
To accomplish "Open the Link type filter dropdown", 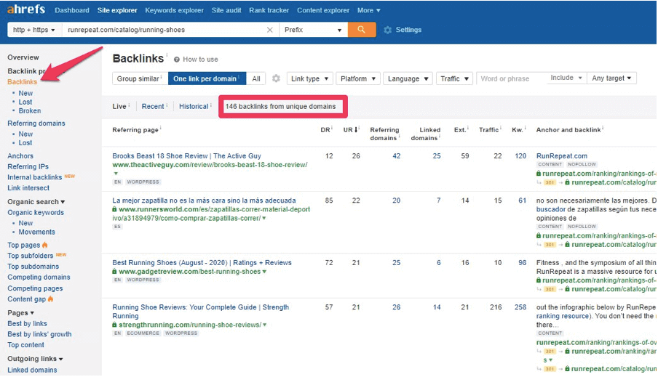I will point(309,78).
